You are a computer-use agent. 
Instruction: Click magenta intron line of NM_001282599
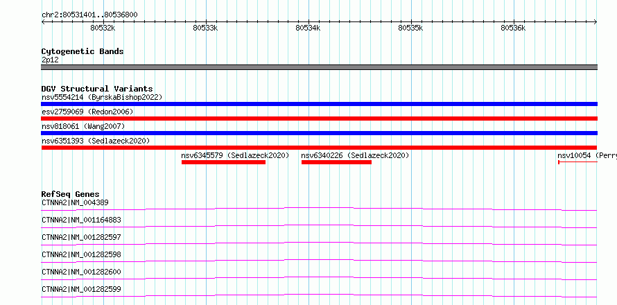click(319, 294)
